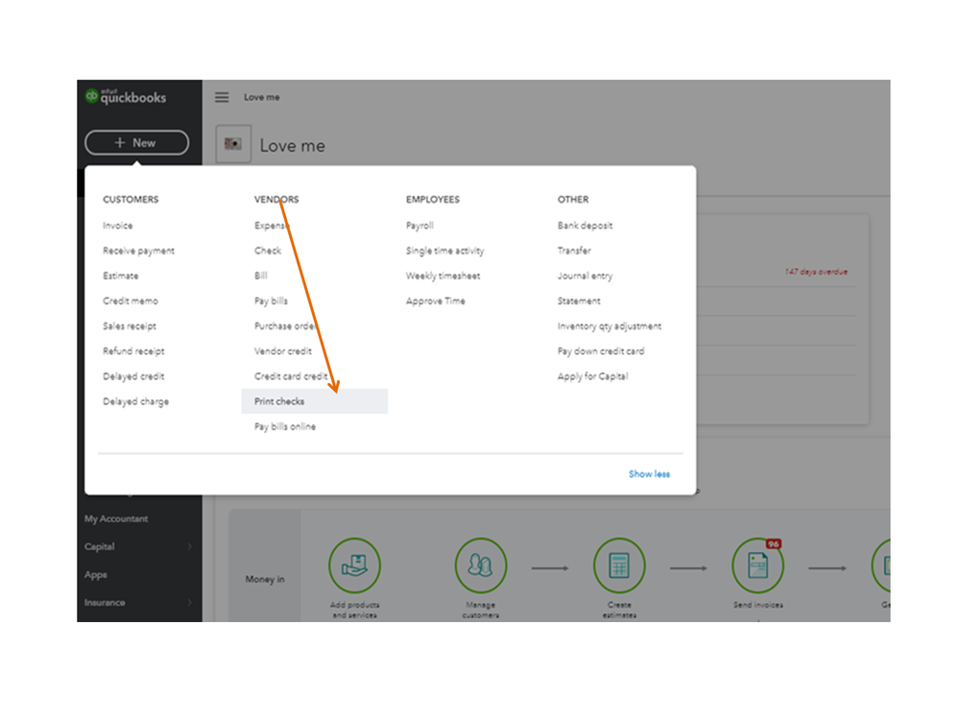Select Statement under Other
The height and width of the screenshot is (719, 959).
coord(579,300)
